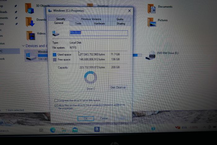Click the Drive C usage donut chart
217x145 pixels.
pyautogui.click(x=91, y=77)
